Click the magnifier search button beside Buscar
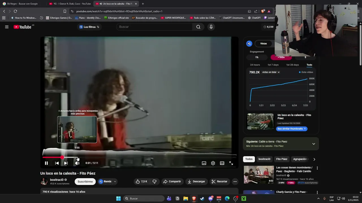This screenshot has width=362, height=203. click(198, 27)
